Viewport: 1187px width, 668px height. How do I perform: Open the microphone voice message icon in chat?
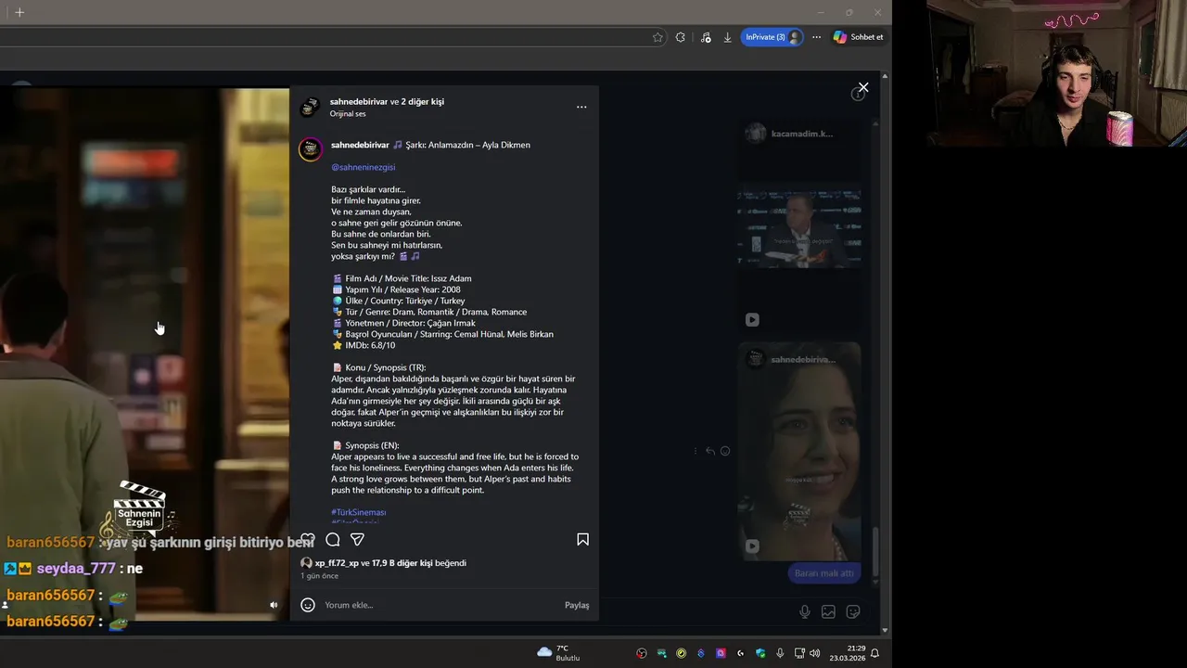[805, 611]
